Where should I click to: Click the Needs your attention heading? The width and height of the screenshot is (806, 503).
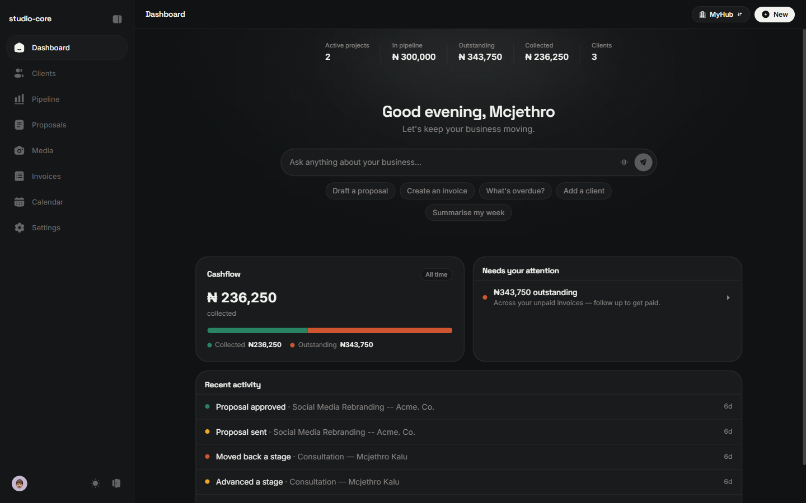tap(521, 271)
